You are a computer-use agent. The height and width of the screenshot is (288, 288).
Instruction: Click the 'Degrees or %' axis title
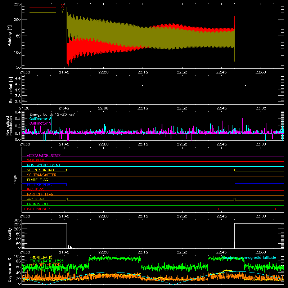[10, 270]
